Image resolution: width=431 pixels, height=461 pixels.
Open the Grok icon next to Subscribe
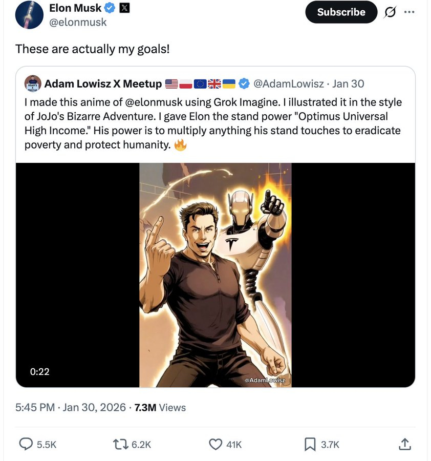pos(390,13)
